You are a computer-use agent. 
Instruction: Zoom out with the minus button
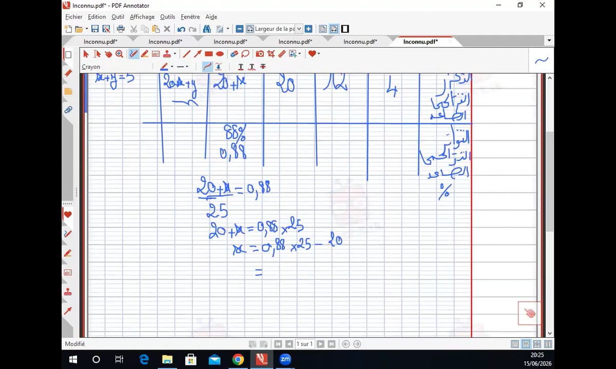[x=239, y=29]
